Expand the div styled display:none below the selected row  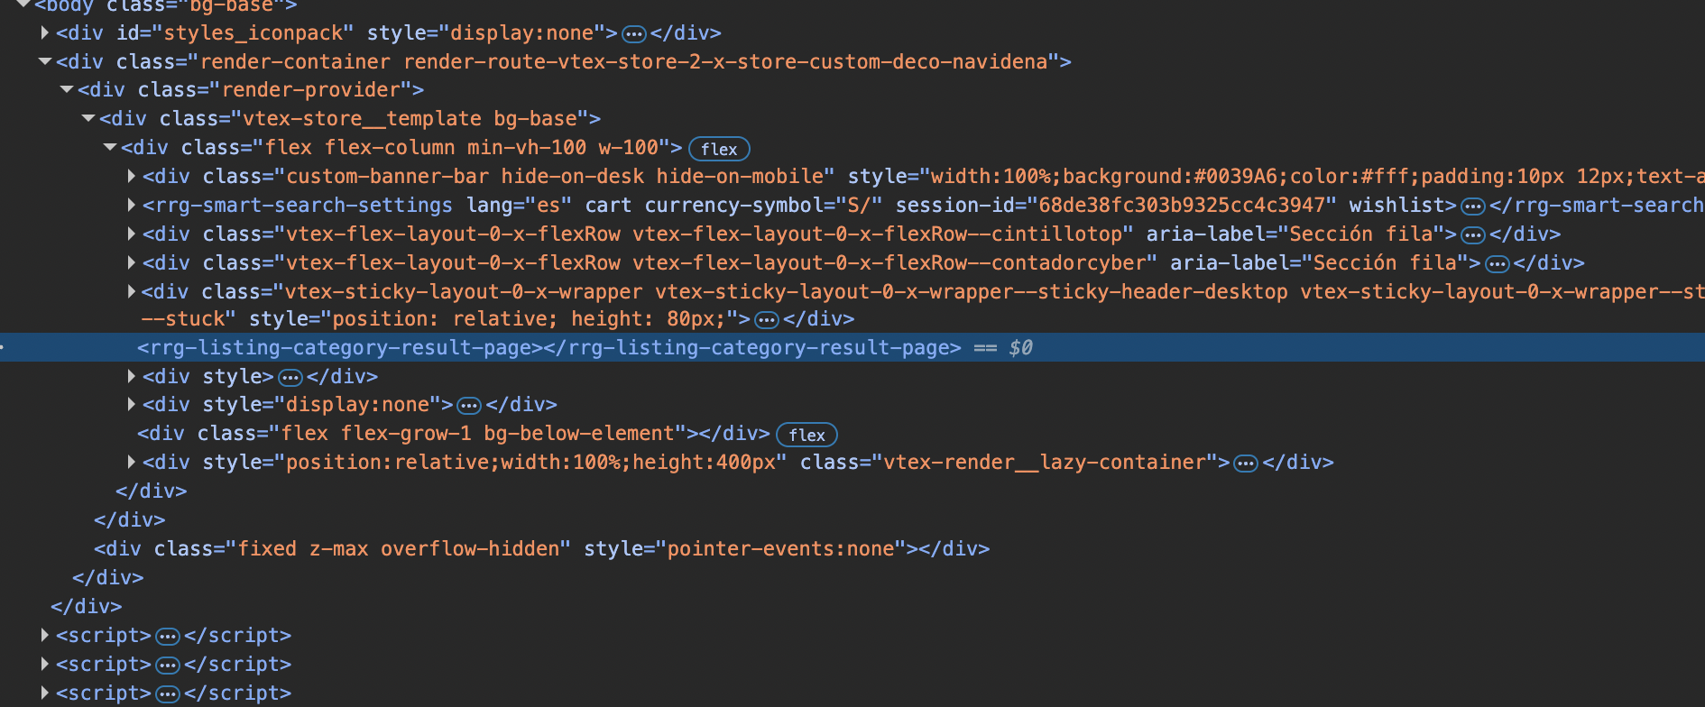(x=132, y=404)
